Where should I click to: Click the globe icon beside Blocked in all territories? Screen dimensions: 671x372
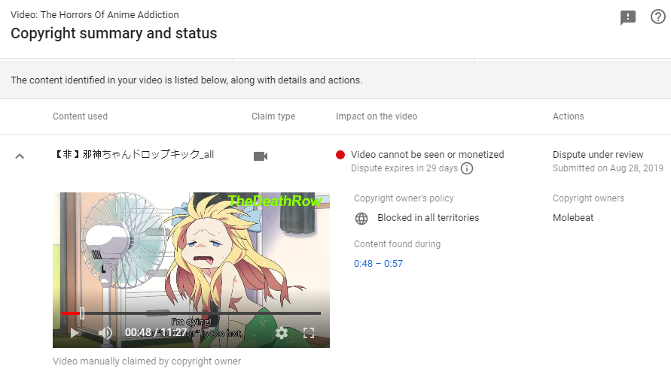(361, 219)
